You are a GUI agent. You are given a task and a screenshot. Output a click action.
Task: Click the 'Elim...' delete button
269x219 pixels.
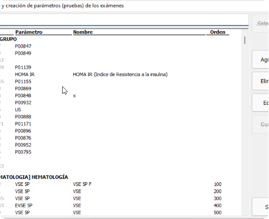tap(261, 82)
